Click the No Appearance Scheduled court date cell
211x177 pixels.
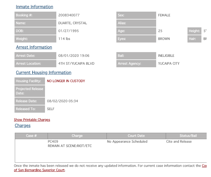pyautogui.click(x=127, y=141)
